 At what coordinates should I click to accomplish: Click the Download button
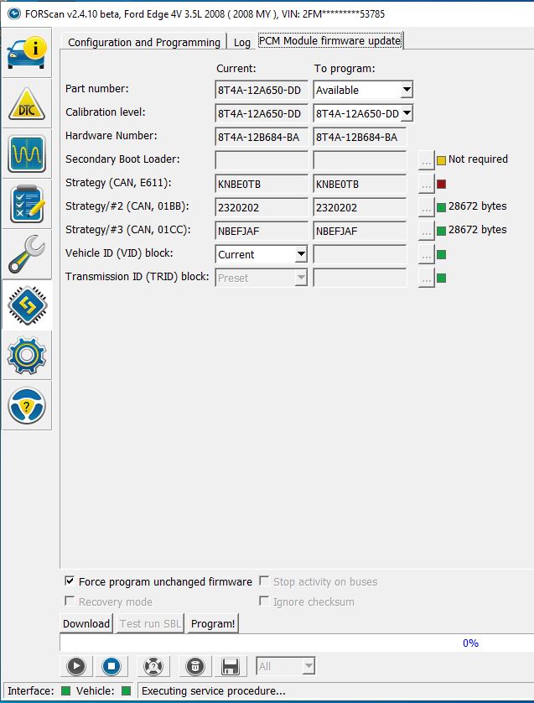86,623
